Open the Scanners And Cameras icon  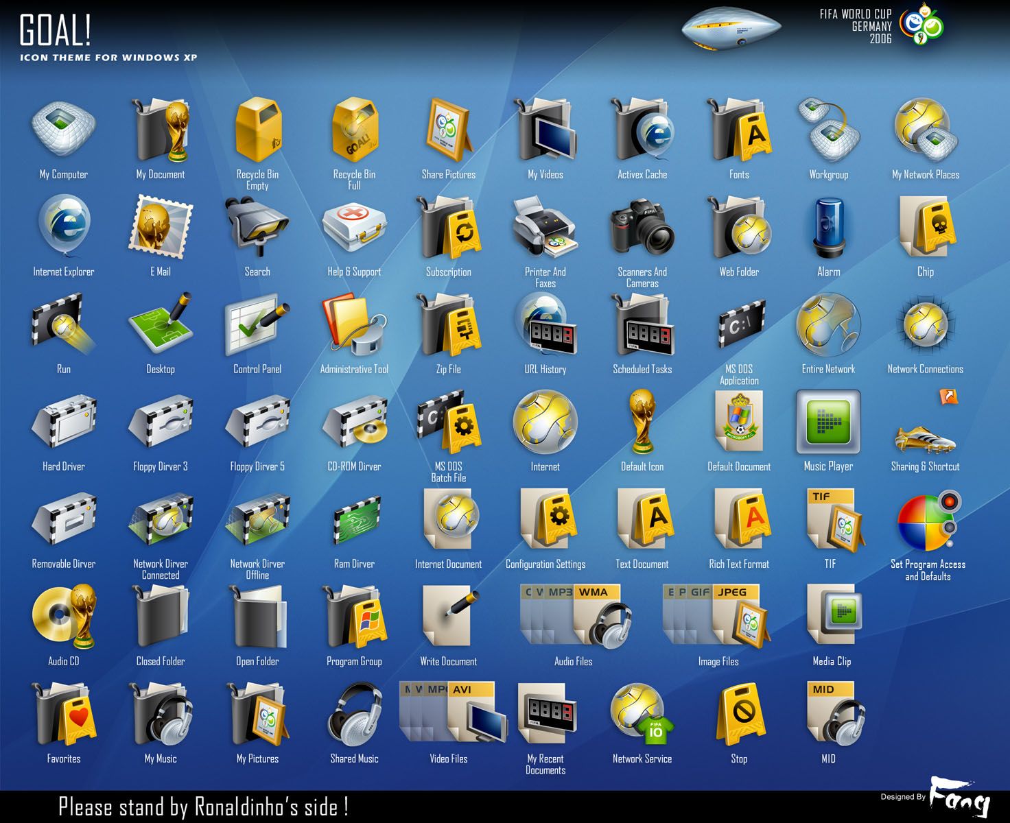(x=642, y=226)
